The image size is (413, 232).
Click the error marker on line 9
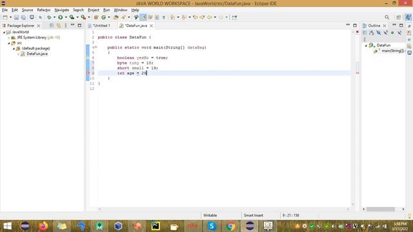pyautogui.click(x=88, y=73)
